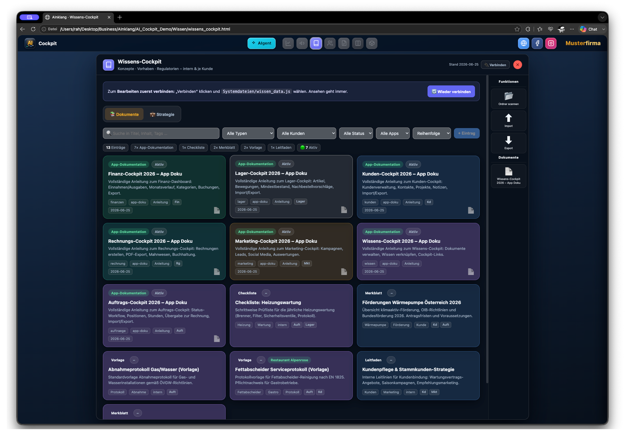Open file icon on Wissens-Cockpit 2026 card

[x=471, y=272]
